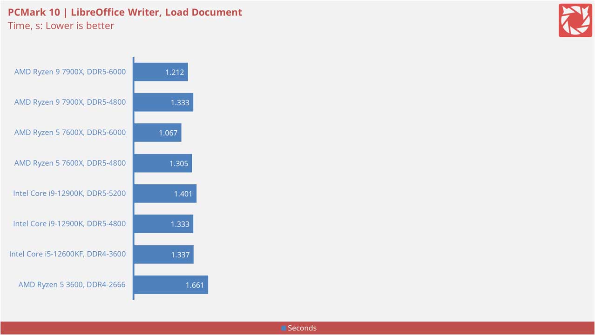Image resolution: width=595 pixels, height=335 pixels.
Task: Click the "Intel Core i5-12600KF, DDR4-3600" label
Action: coord(68,254)
